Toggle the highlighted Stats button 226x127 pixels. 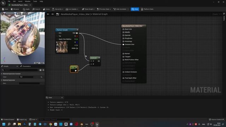135,9
